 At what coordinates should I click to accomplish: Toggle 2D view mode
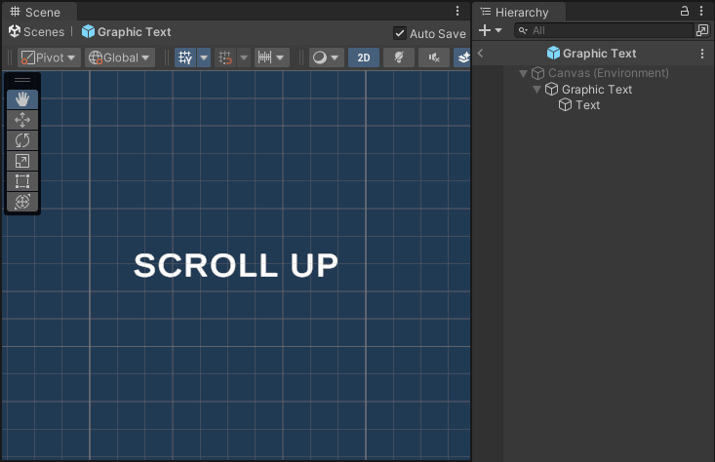363,58
